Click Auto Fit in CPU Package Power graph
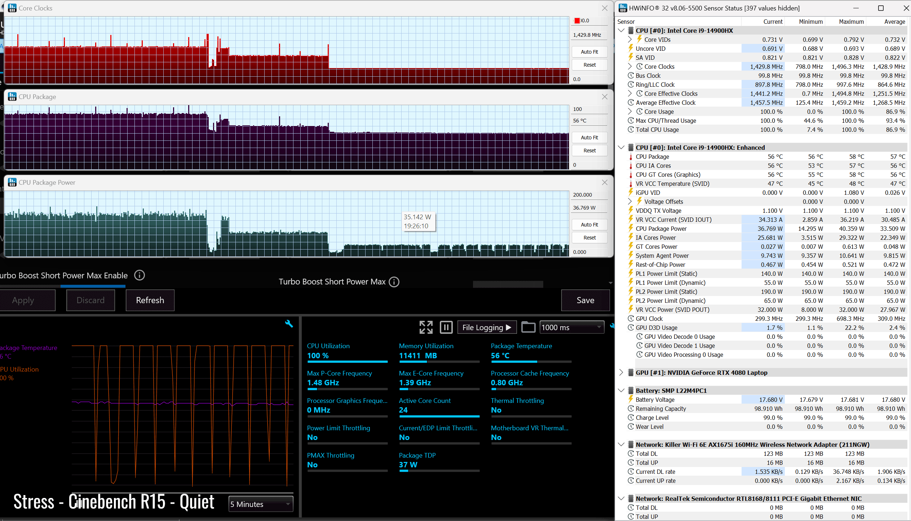Screen dimensions: 911x521 click(x=589, y=225)
